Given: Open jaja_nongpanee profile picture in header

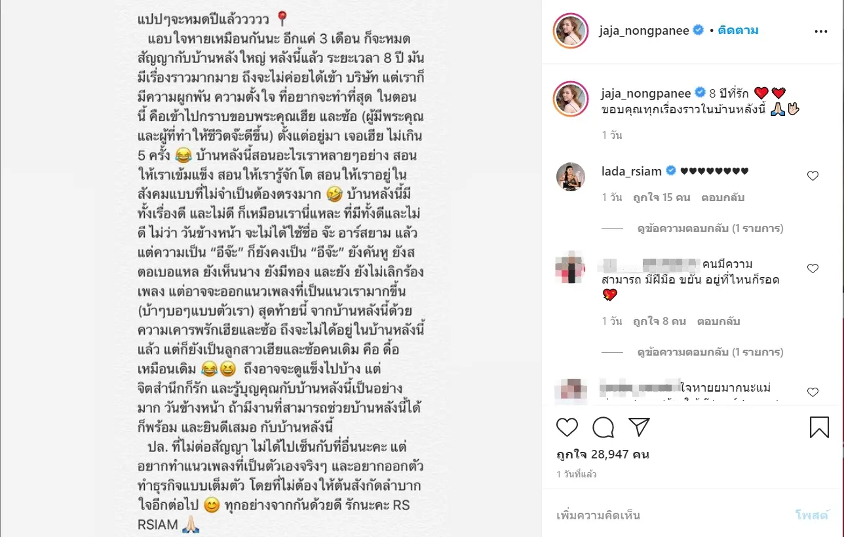Looking at the screenshot, I should coord(569,31).
